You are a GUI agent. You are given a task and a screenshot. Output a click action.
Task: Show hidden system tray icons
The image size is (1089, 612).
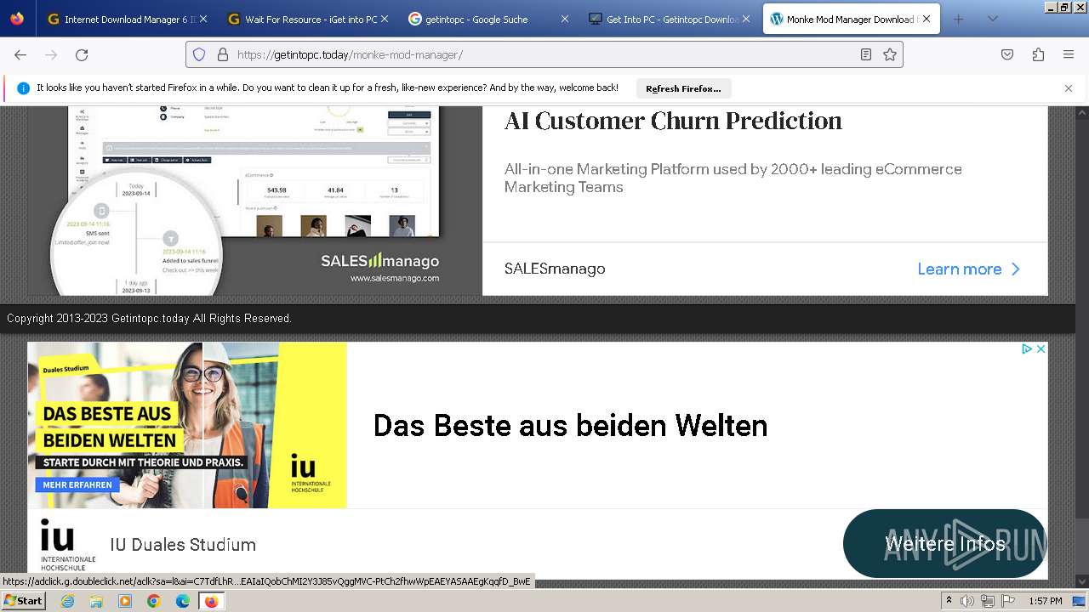tap(949, 601)
